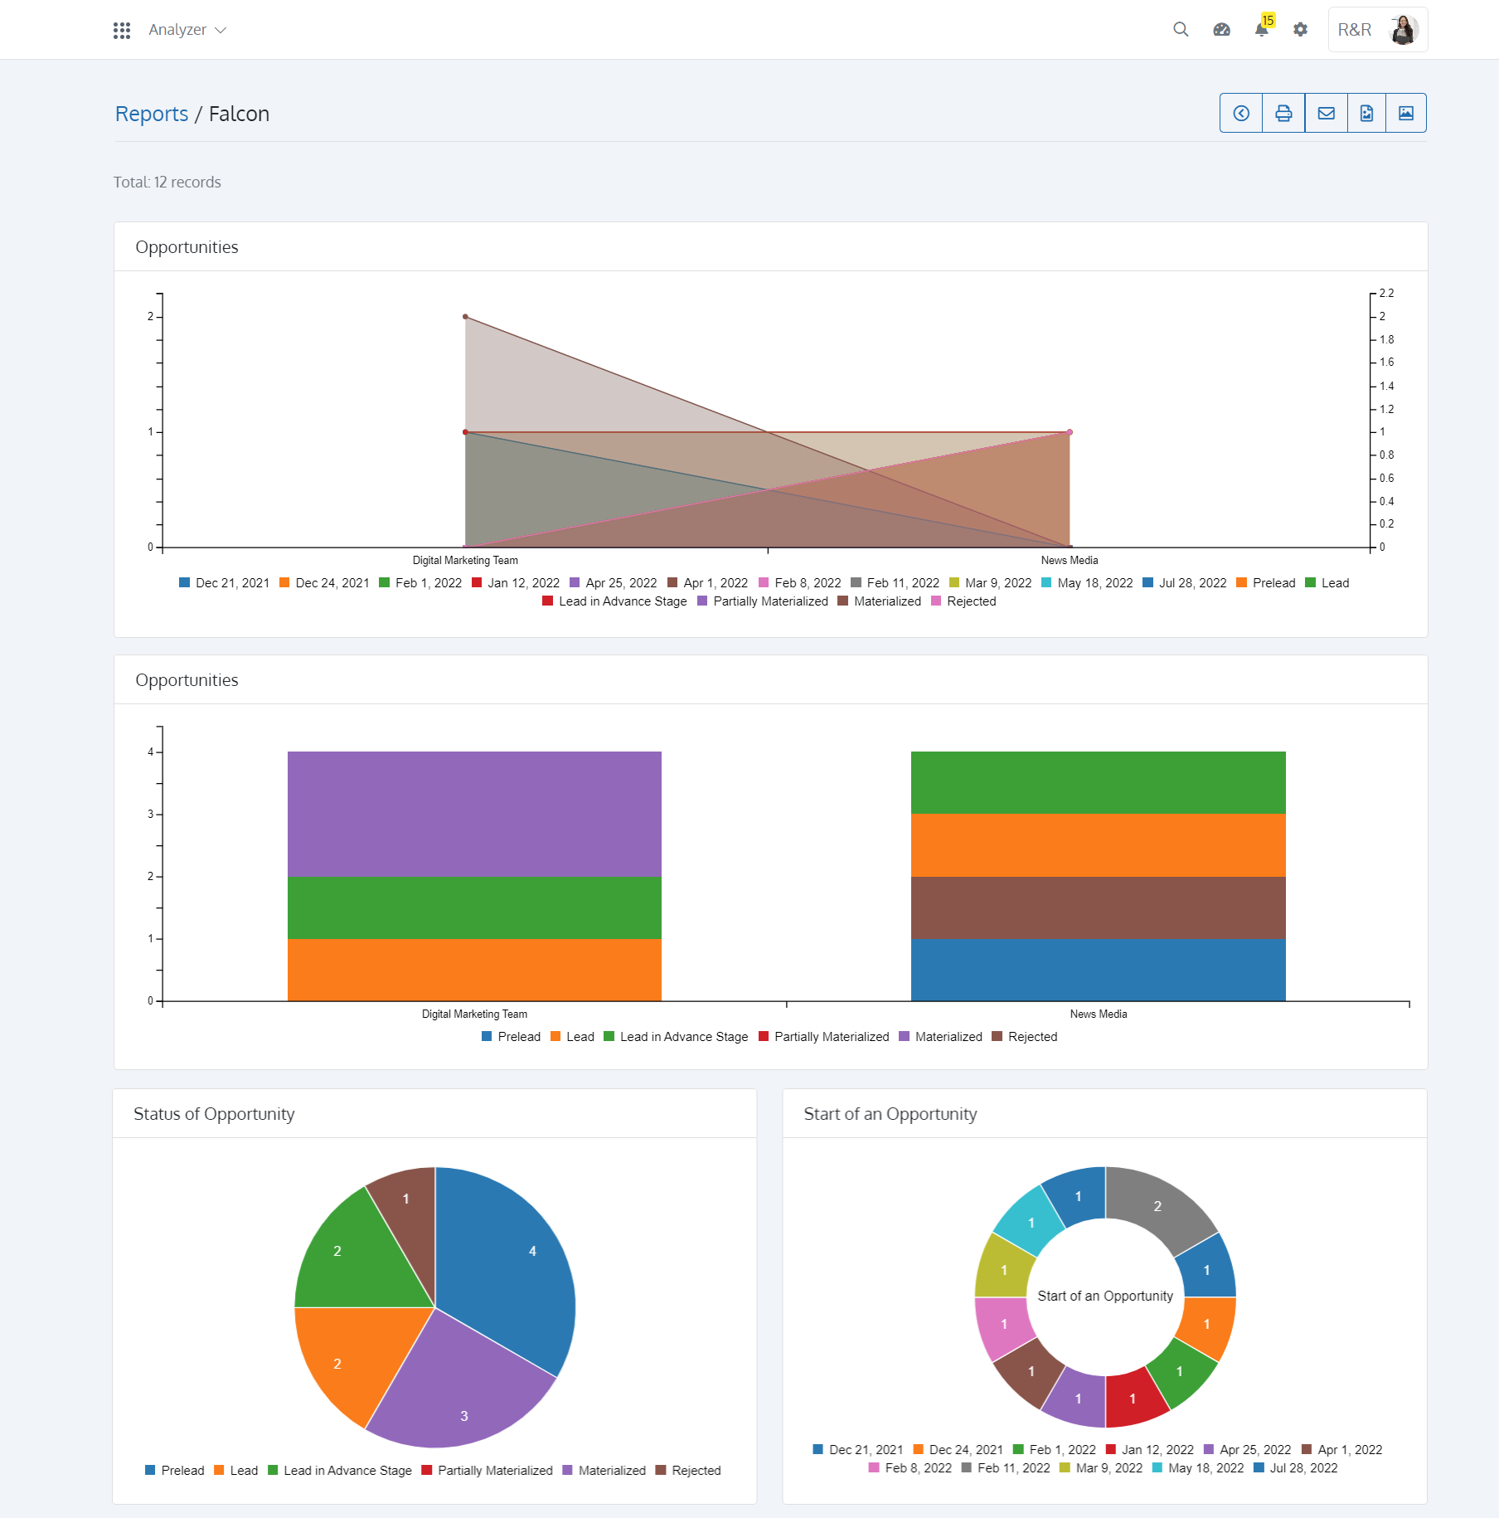The width and height of the screenshot is (1499, 1518).
Task: Toggle Mar 9, 2022 in area chart legend
Action: click(x=991, y=583)
